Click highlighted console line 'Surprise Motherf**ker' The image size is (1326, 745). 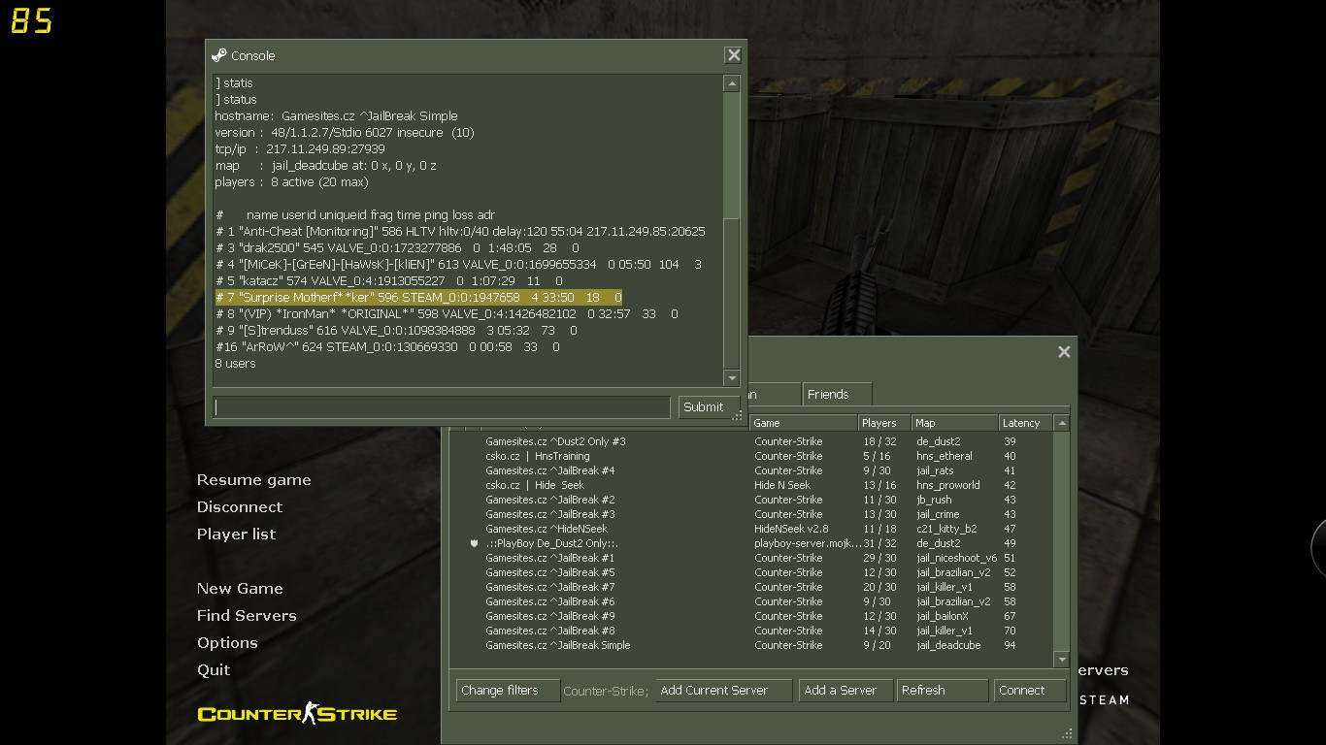tap(418, 297)
